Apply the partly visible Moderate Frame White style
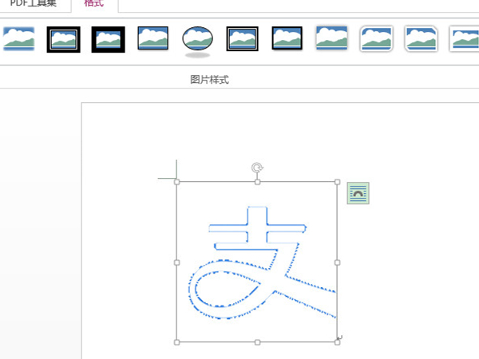479x359 pixels. click(464, 39)
